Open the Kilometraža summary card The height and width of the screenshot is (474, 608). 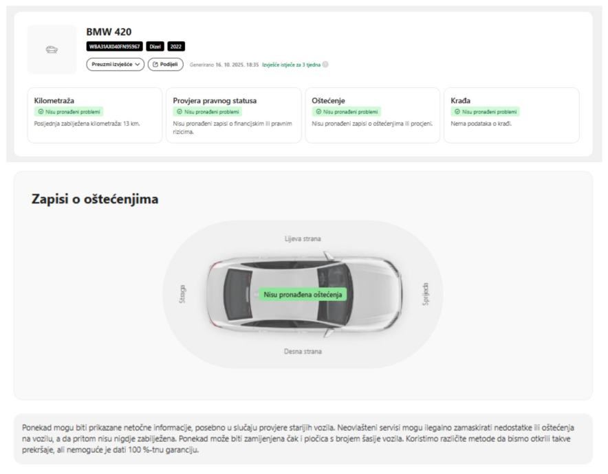point(95,115)
